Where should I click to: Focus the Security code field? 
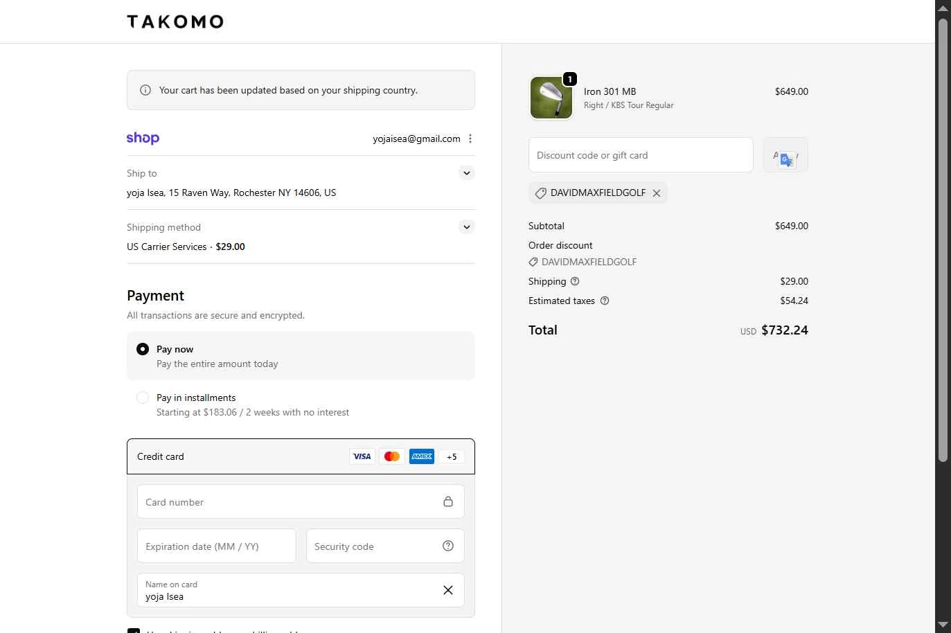click(385, 546)
